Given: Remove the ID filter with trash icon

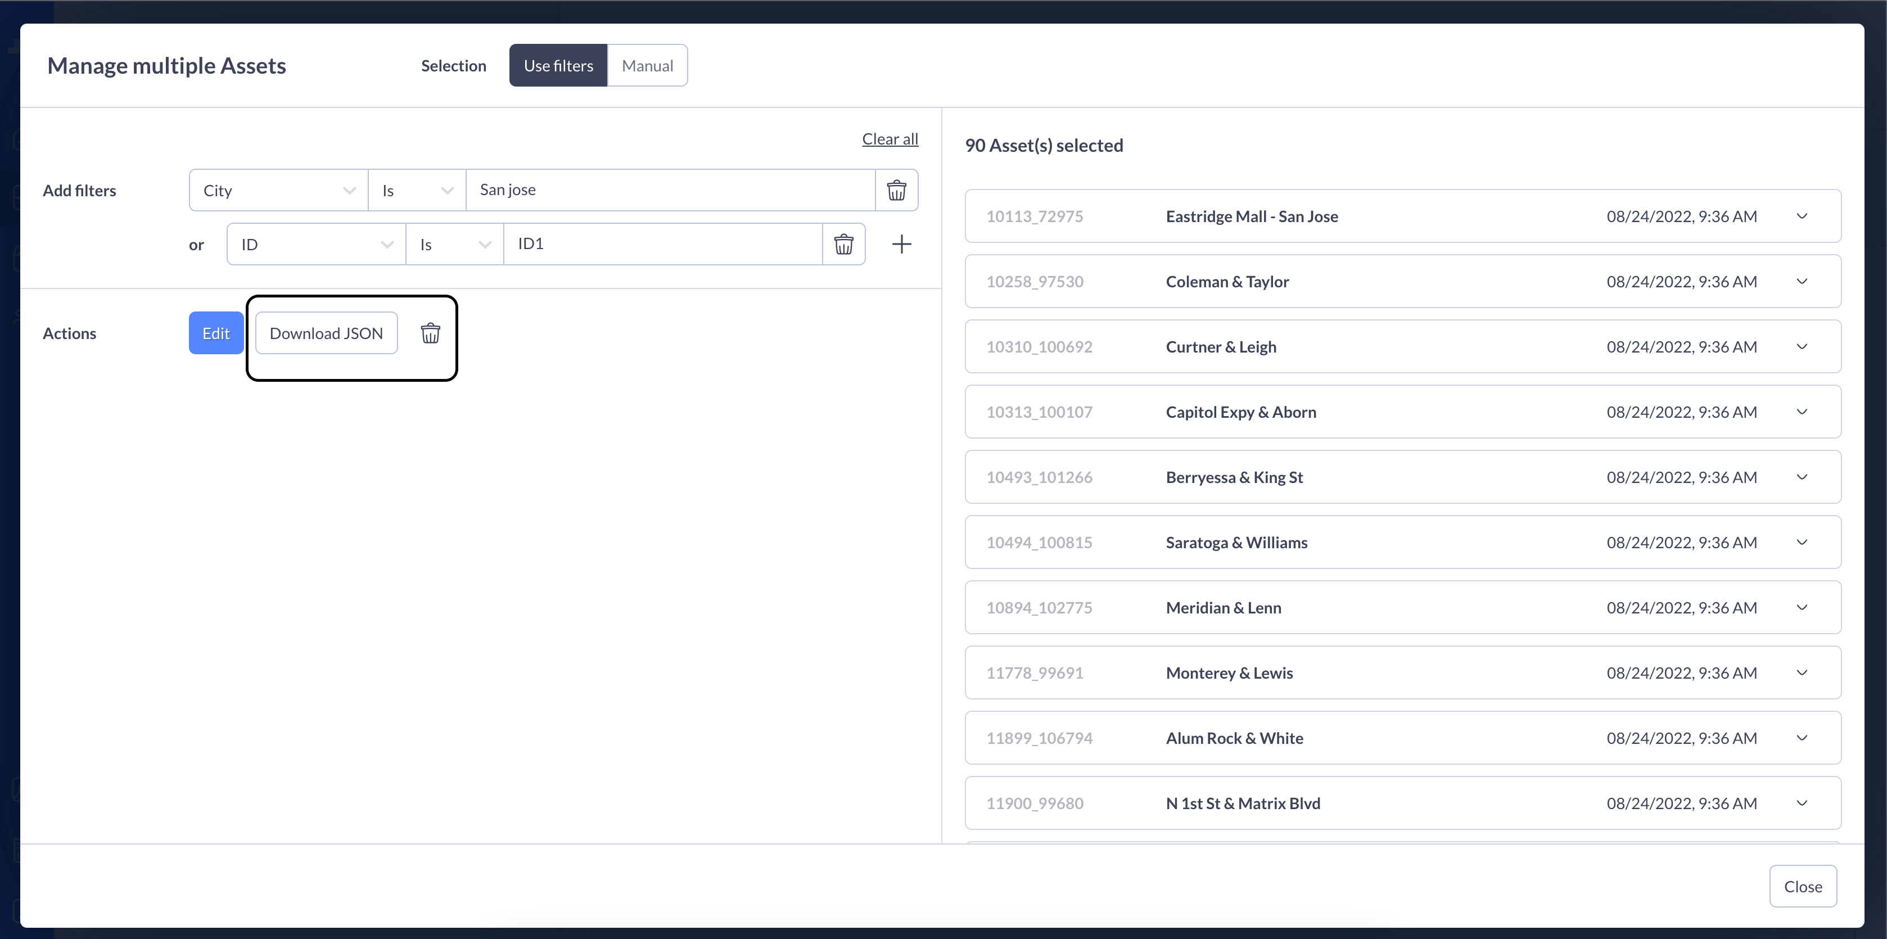Looking at the screenshot, I should point(843,245).
